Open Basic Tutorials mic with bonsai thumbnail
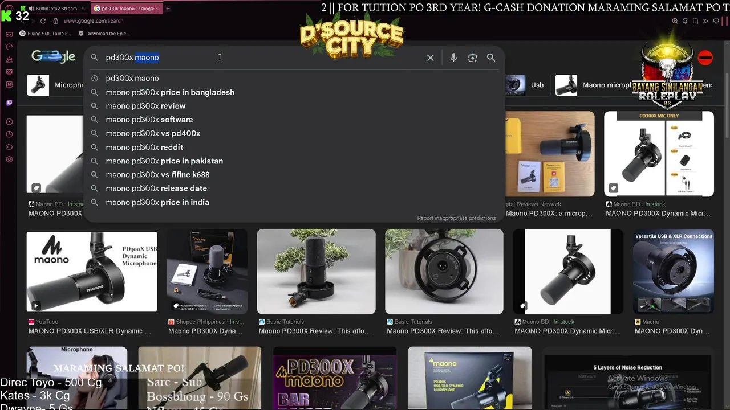 316,272
